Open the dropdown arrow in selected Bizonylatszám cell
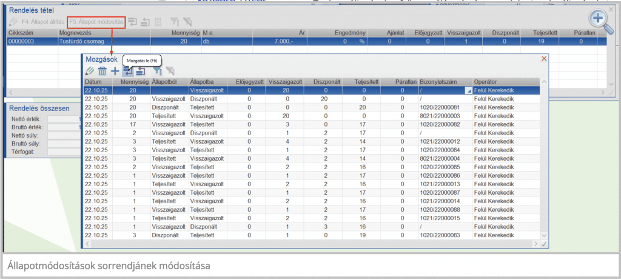 click(x=468, y=91)
